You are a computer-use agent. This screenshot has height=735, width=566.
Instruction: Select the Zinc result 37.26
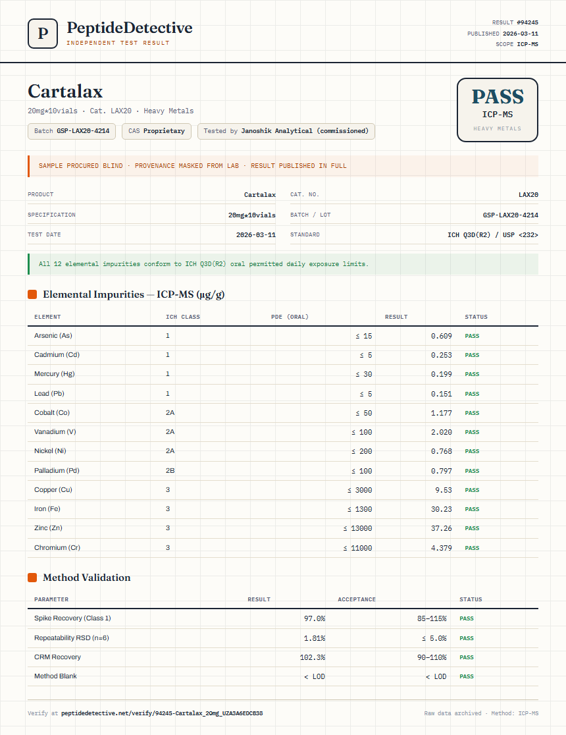click(442, 528)
